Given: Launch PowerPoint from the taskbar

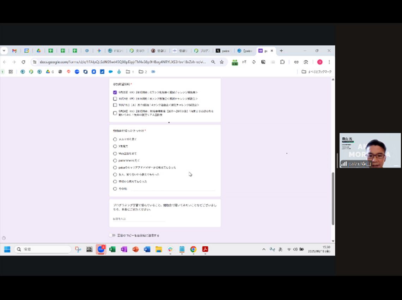Looking at the screenshot, I should point(135,250).
